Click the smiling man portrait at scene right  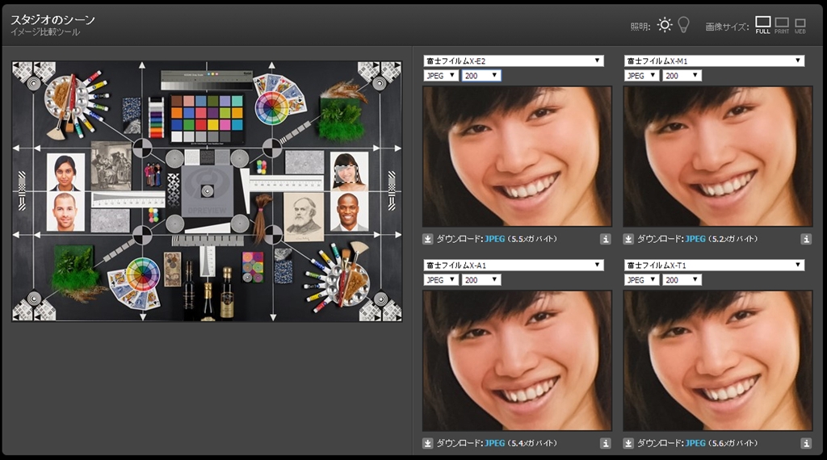(350, 211)
